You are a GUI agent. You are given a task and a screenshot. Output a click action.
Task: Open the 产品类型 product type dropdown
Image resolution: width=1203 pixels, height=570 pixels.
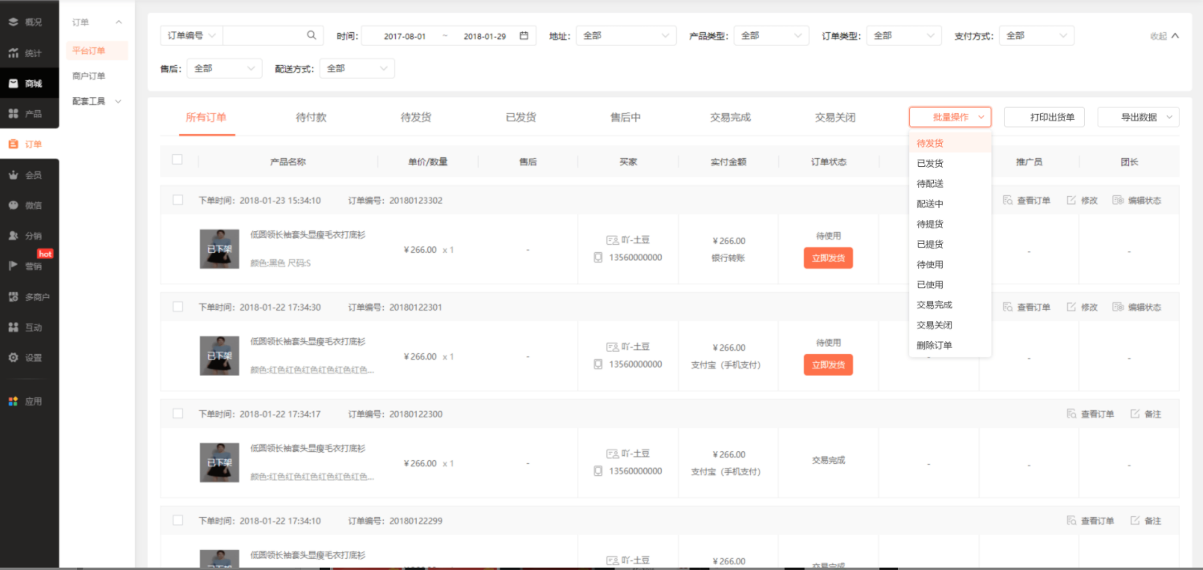coord(772,35)
